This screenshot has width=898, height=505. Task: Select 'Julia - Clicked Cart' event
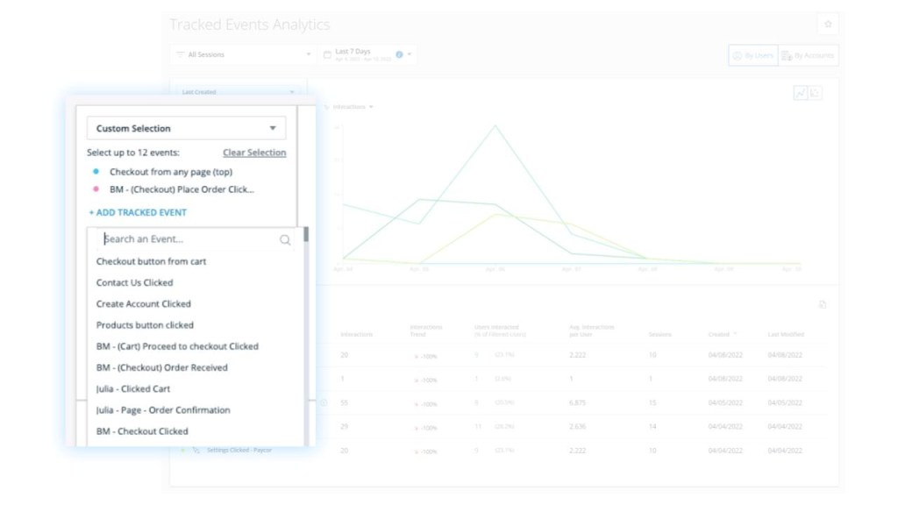point(133,388)
